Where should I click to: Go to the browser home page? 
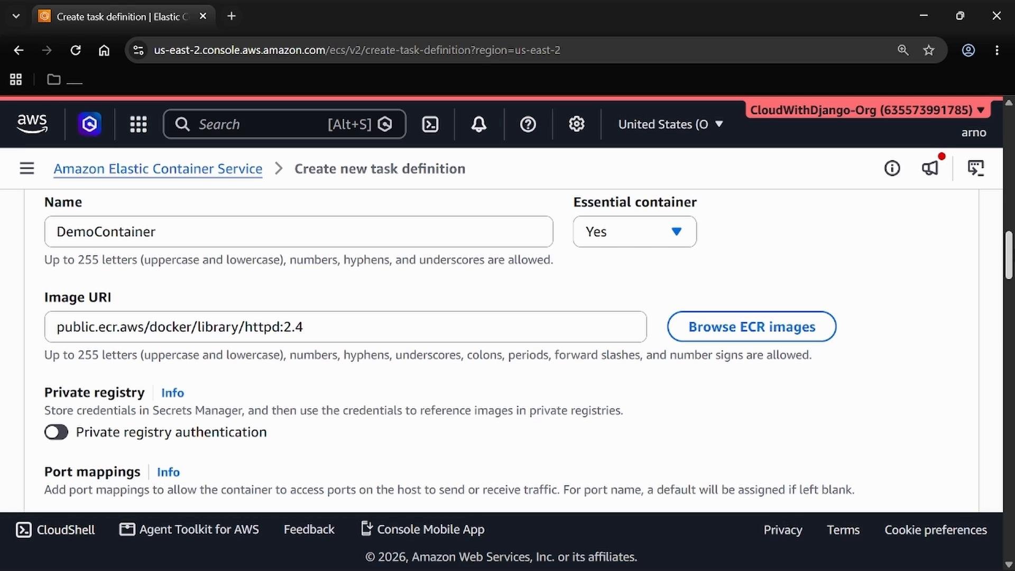(104, 50)
